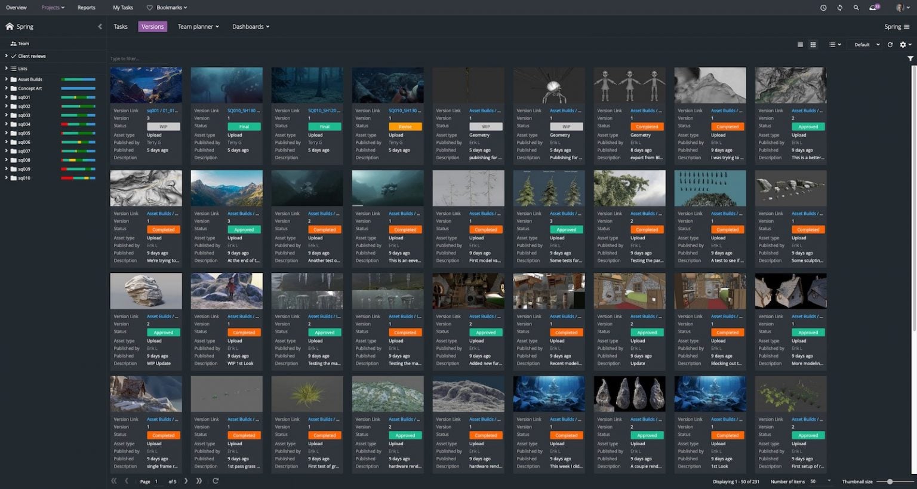The image size is (917, 489).
Task: Open the Team planner dropdown menu
Action: [198, 26]
